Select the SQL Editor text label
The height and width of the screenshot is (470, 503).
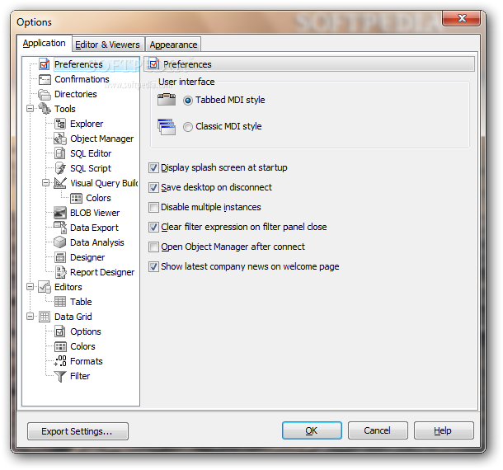click(91, 153)
